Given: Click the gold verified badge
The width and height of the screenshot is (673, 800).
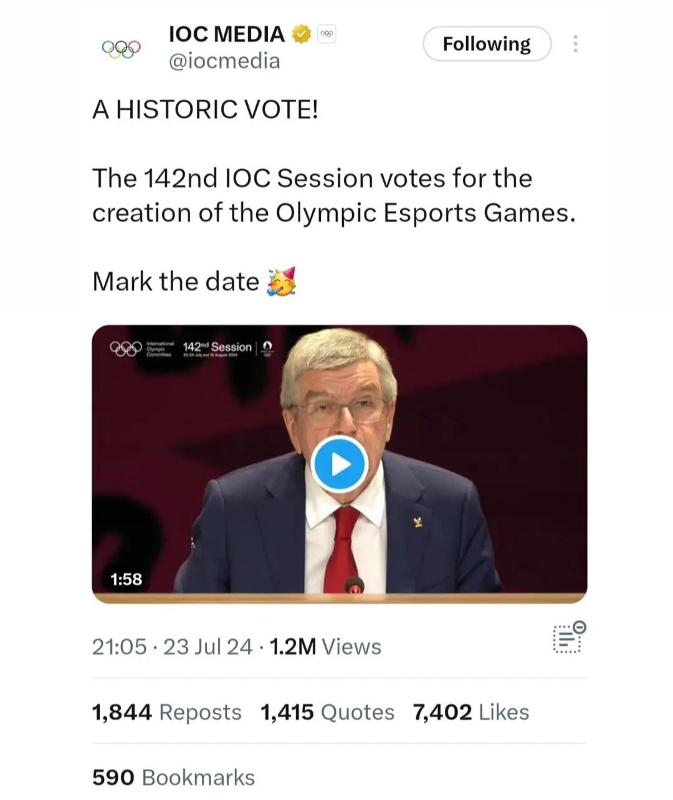Looking at the screenshot, I should point(301,34).
